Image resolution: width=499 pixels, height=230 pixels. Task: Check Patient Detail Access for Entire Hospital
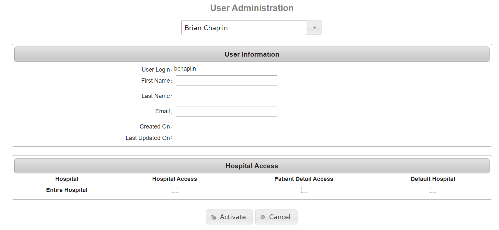[x=304, y=190]
